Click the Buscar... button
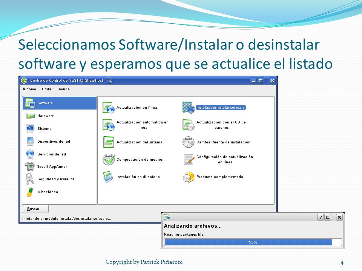The width and height of the screenshot is (362, 271). coord(35,209)
